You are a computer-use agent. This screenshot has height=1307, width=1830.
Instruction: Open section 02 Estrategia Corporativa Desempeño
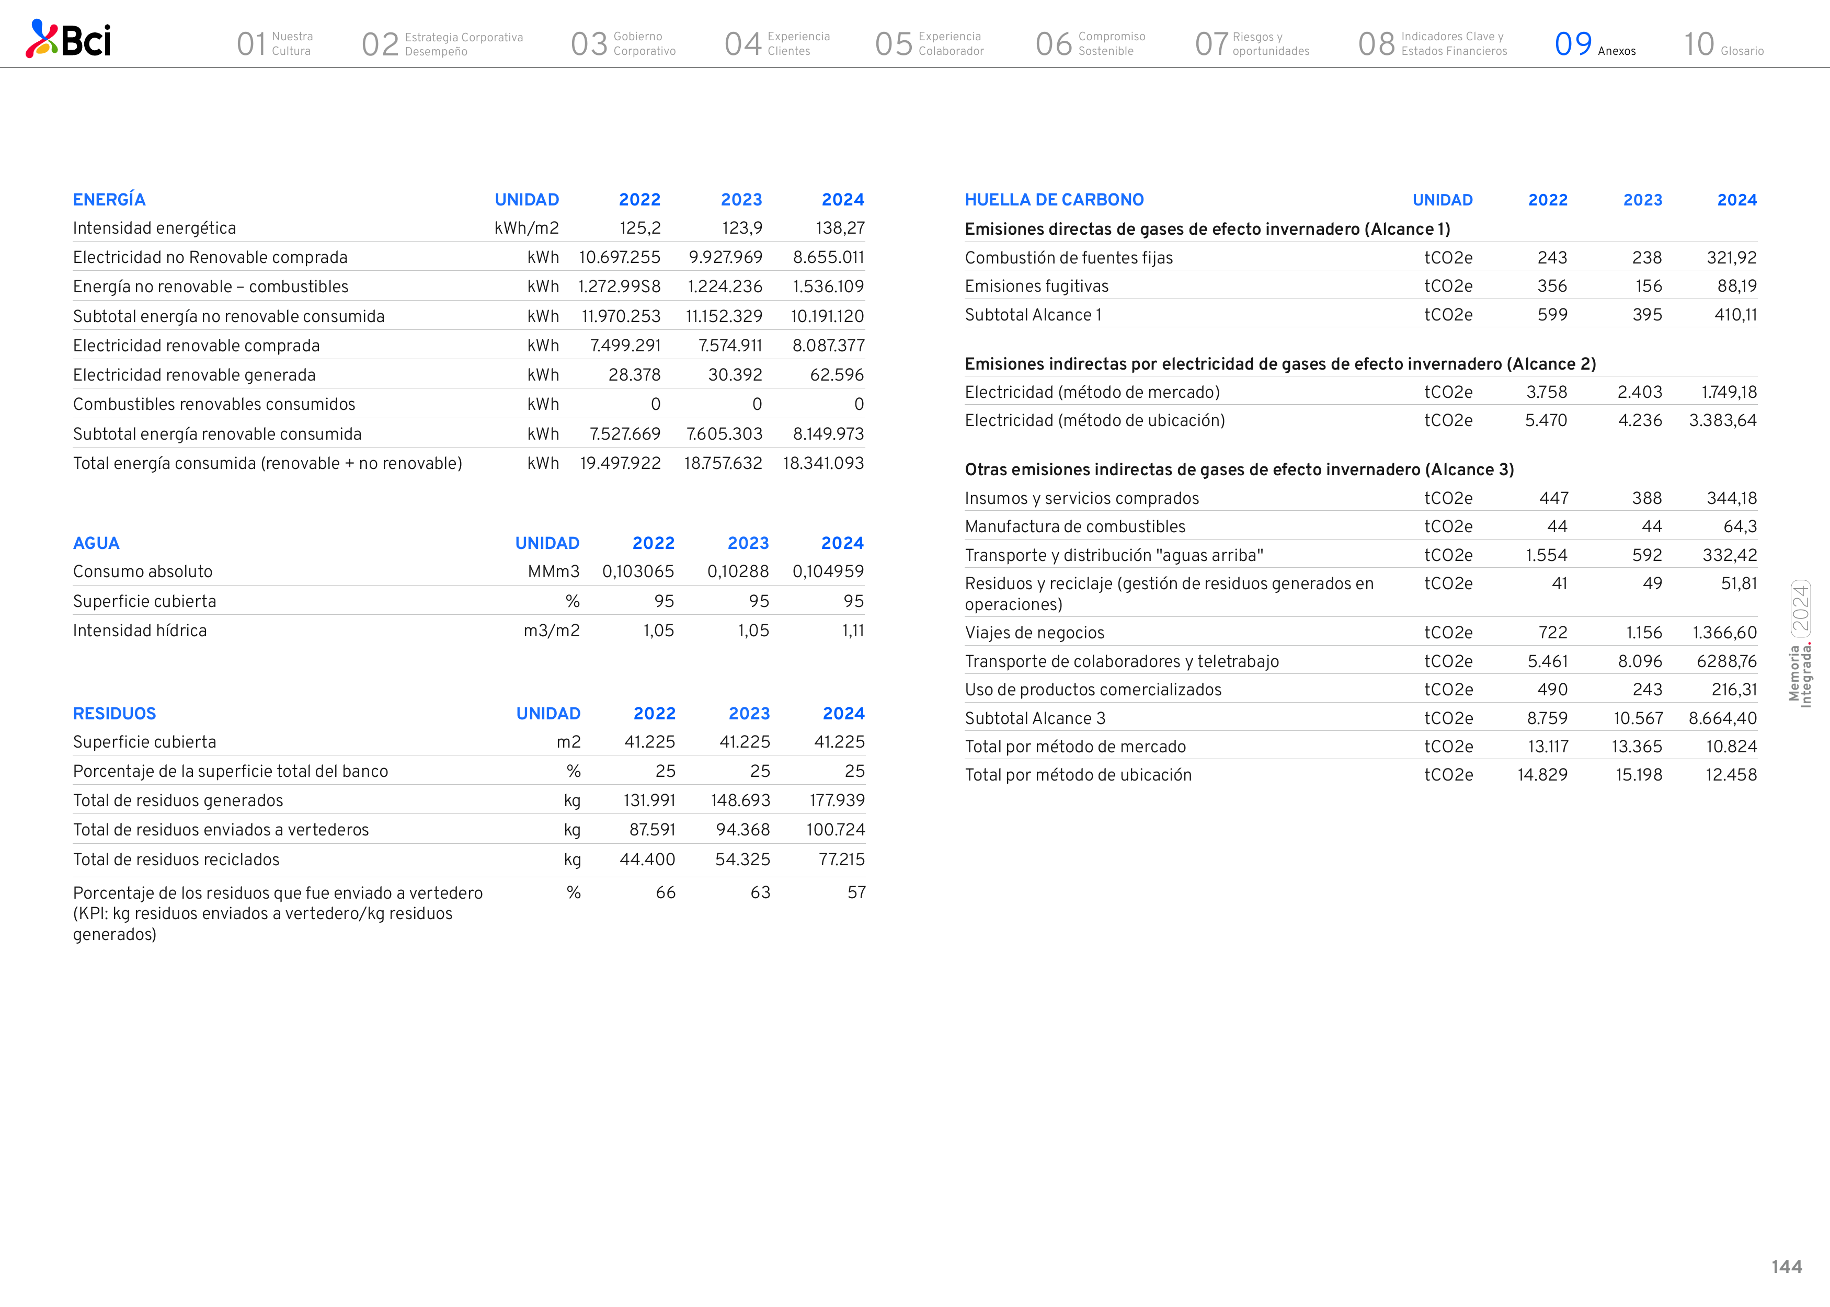(x=442, y=43)
